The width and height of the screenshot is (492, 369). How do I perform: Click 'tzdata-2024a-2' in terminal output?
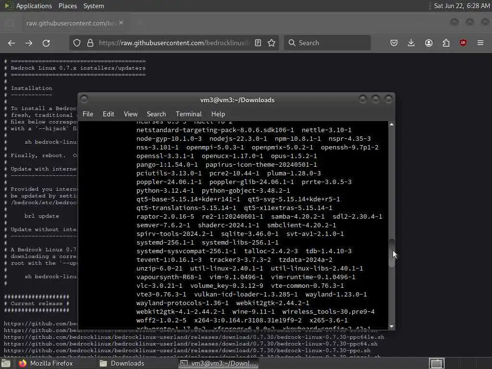tap(305, 260)
